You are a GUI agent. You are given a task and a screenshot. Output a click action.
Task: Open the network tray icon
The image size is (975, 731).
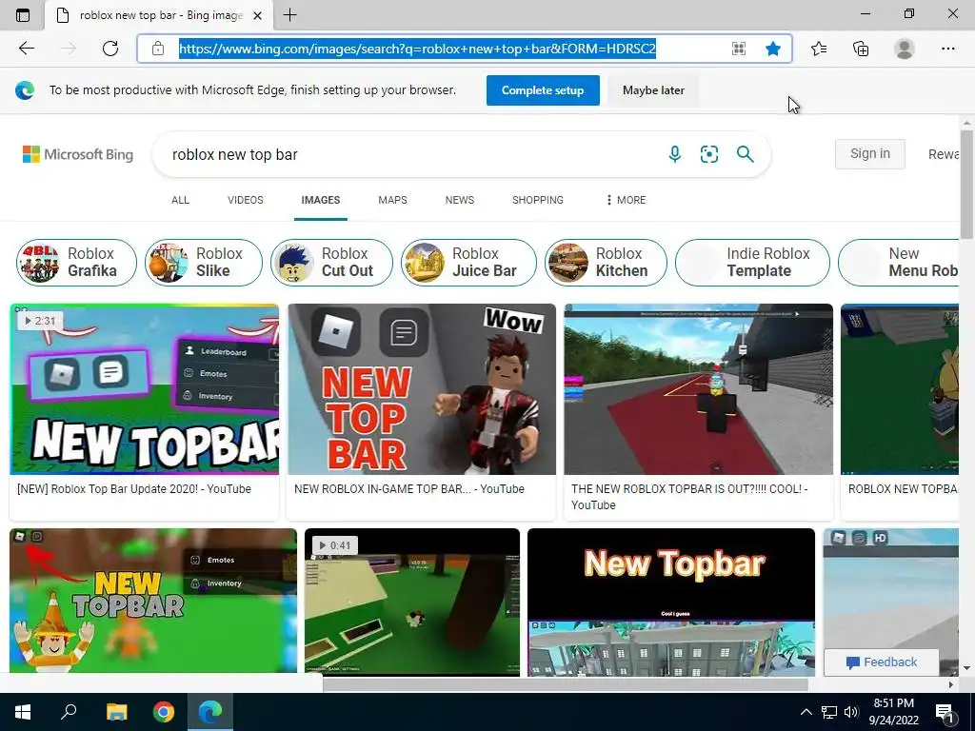pyautogui.click(x=829, y=712)
